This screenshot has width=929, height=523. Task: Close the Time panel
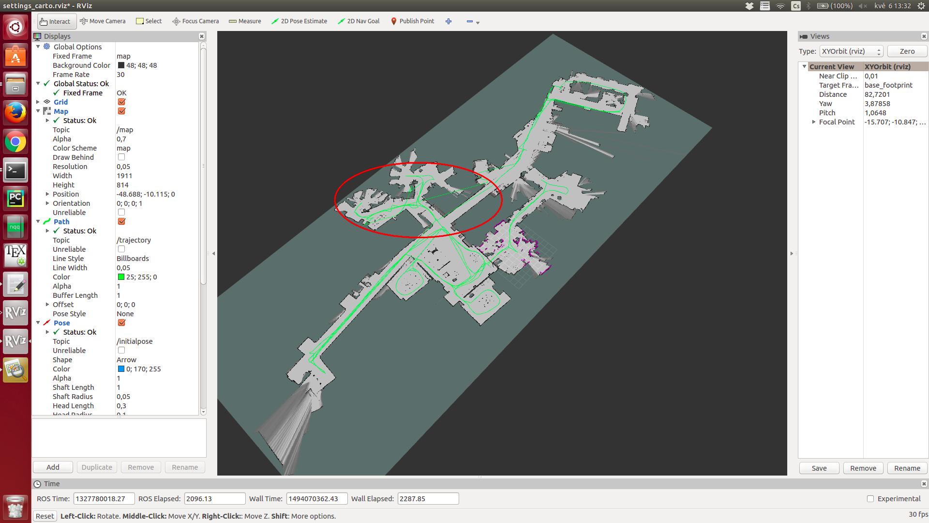click(924, 484)
